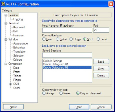The image size is (115, 112).
Task: Open the Proxy settings
Action: coord(17,72)
